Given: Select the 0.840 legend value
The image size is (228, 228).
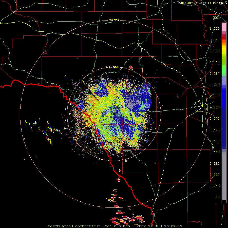Looking at the screenshot, I should coord(215,62).
